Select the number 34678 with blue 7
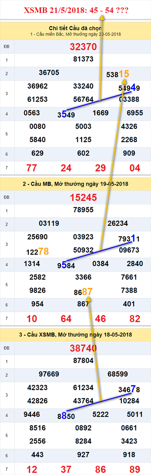Screen dimensions: 151x475 click(x=129, y=389)
